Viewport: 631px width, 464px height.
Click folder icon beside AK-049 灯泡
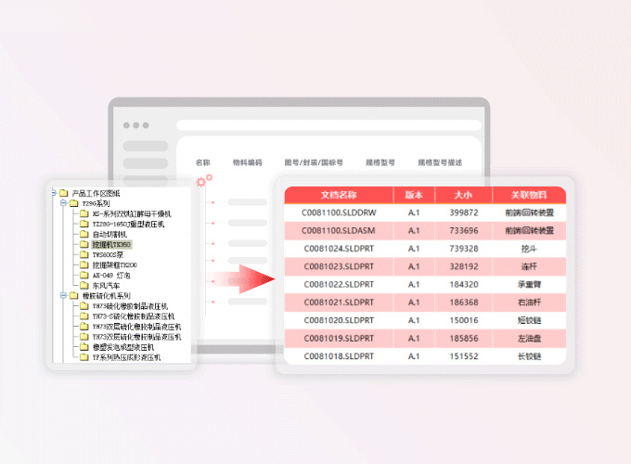click(84, 276)
